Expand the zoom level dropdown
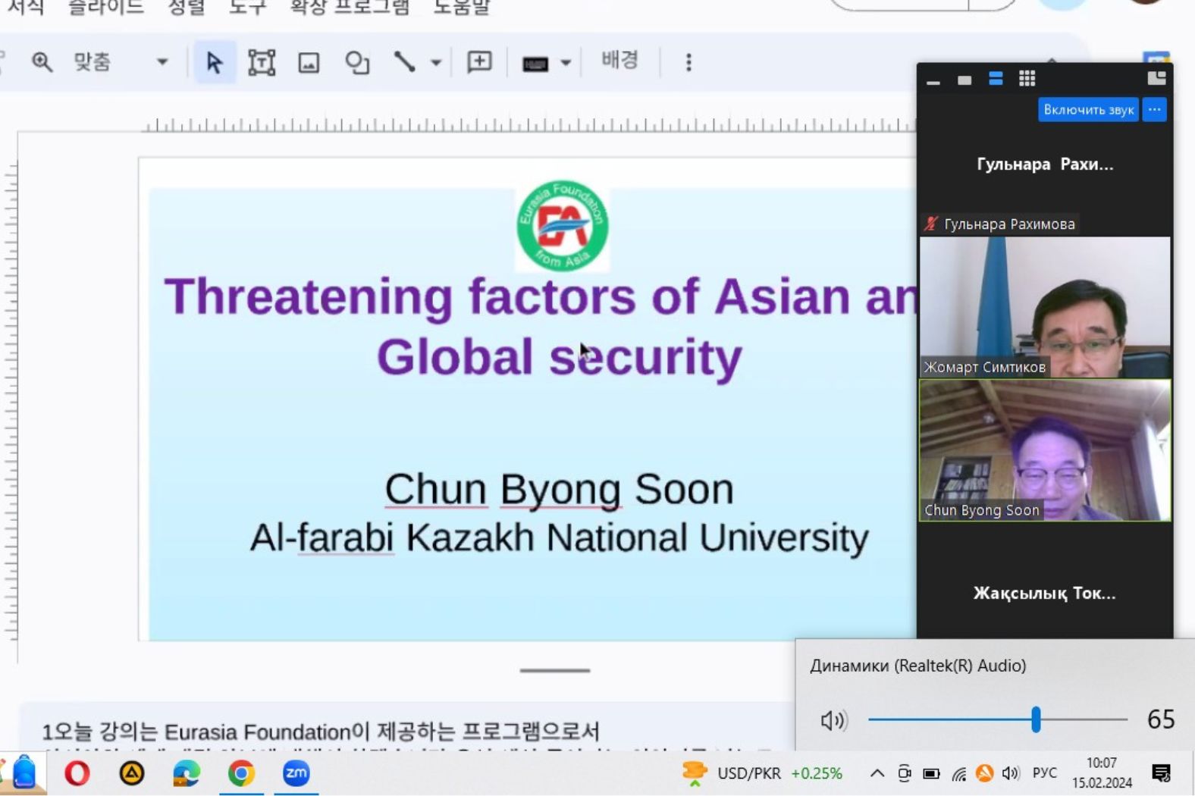 [x=162, y=62]
